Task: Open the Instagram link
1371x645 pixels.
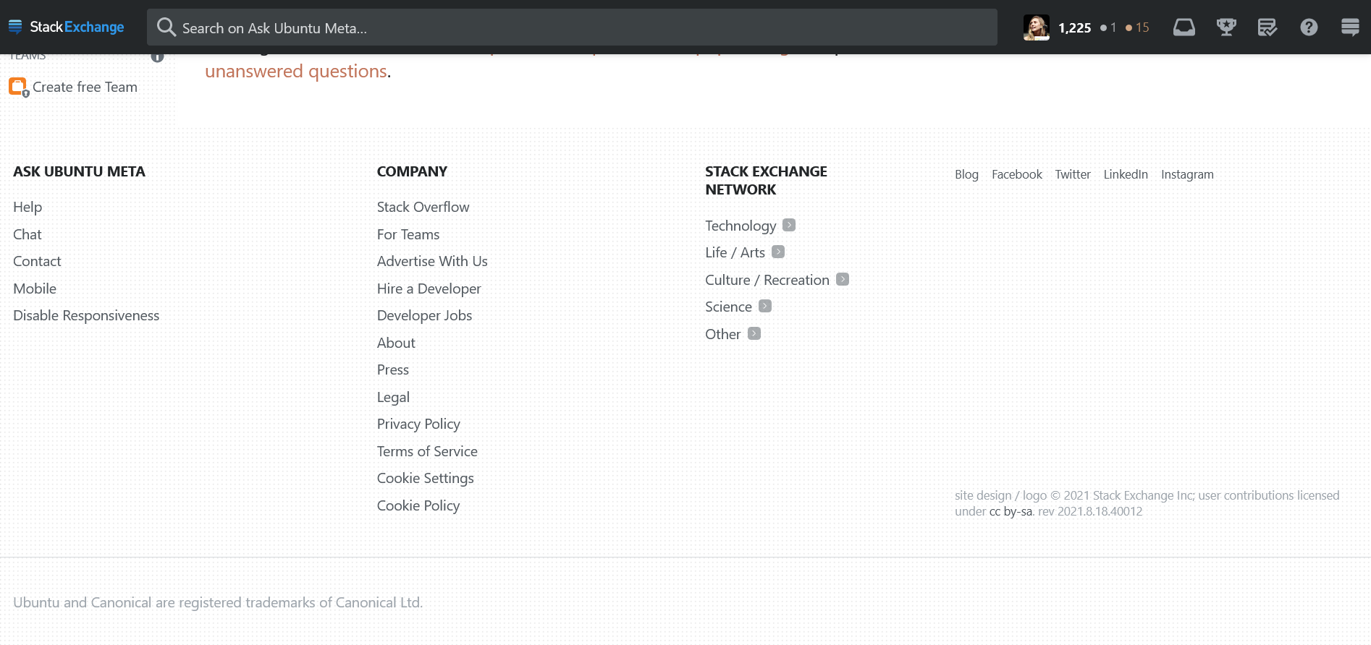Action: [1187, 174]
